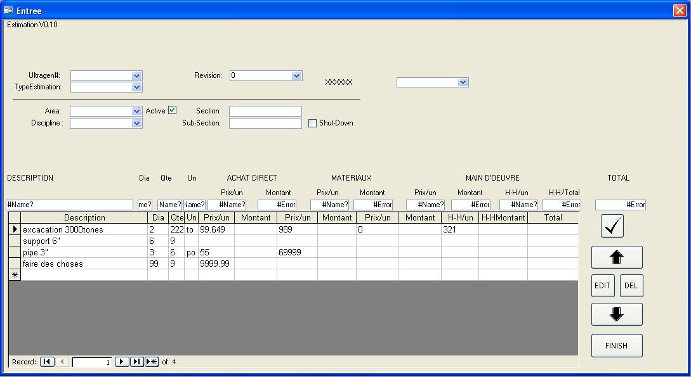The width and height of the screenshot is (691, 377).
Task: Click the Section input field
Action: [x=265, y=112]
